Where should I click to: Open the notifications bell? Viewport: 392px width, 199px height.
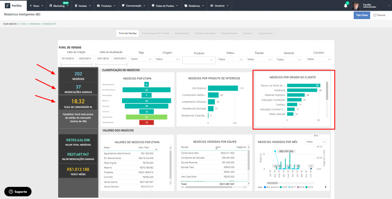[x=346, y=6]
